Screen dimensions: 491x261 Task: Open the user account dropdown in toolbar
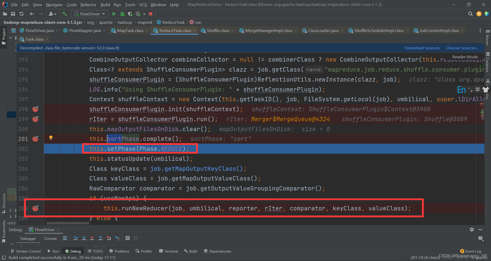coord(52,14)
